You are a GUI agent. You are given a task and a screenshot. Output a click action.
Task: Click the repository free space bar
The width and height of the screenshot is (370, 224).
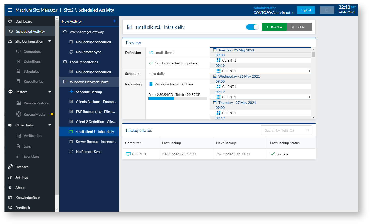tap(178, 99)
